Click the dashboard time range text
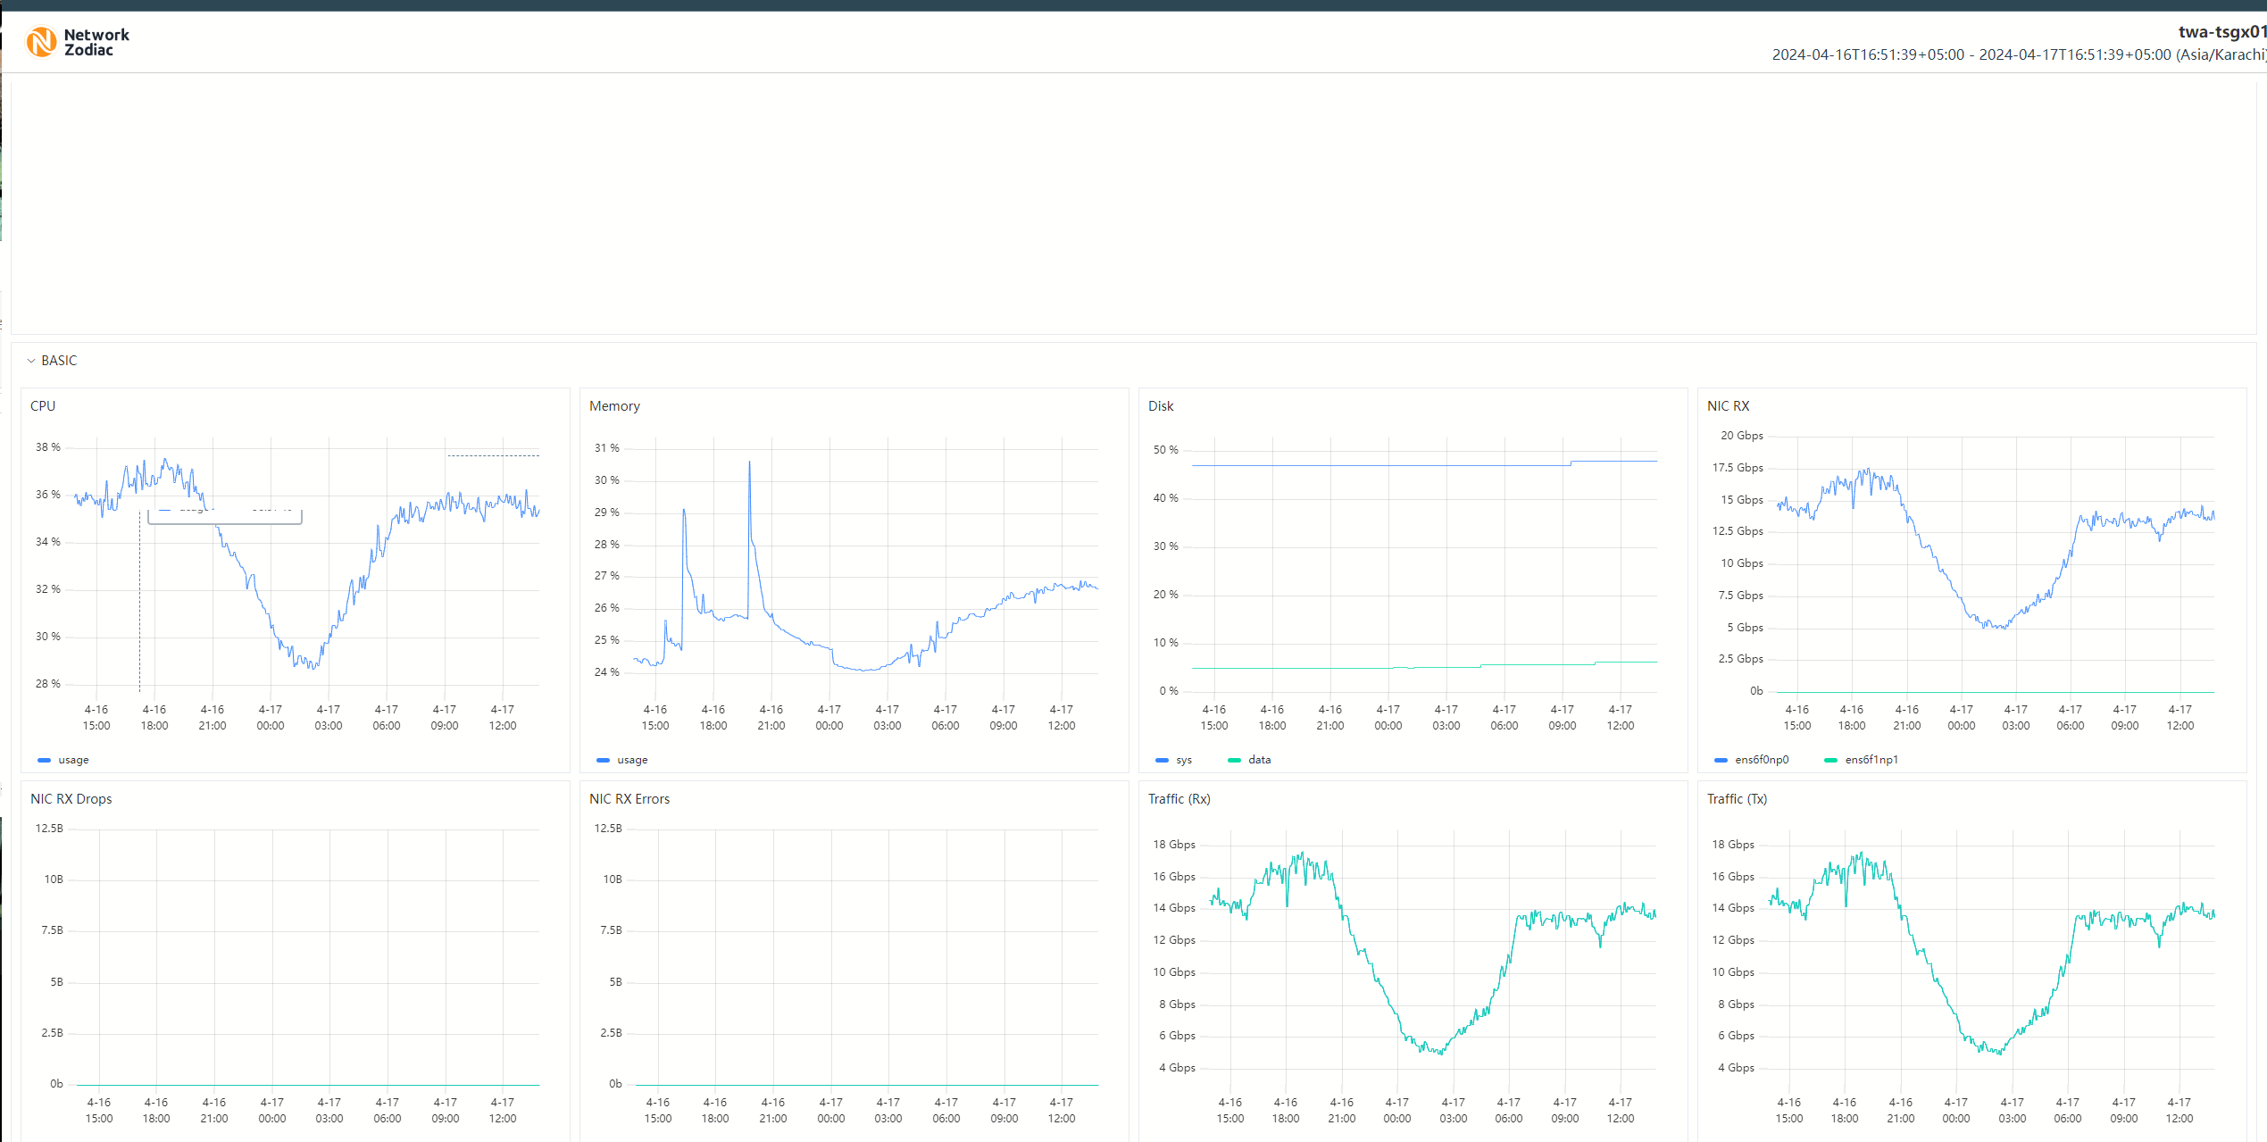Screen dimensions: 2267x1142 coord(2018,55)
